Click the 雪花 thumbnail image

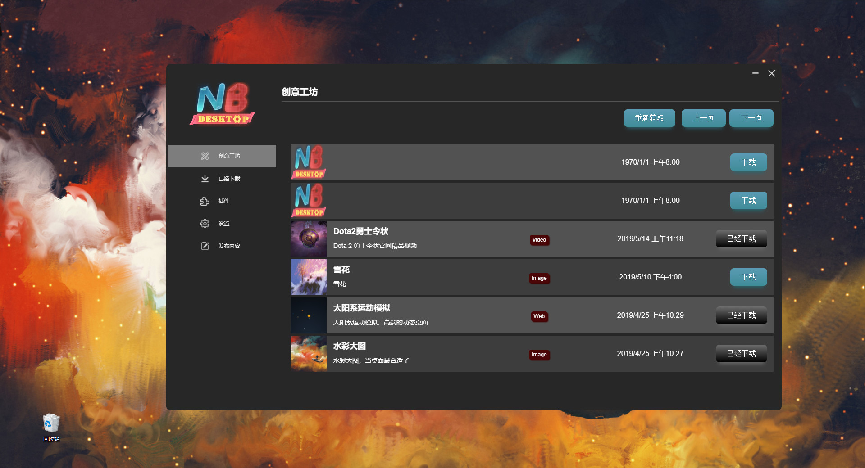pos(308,277)
